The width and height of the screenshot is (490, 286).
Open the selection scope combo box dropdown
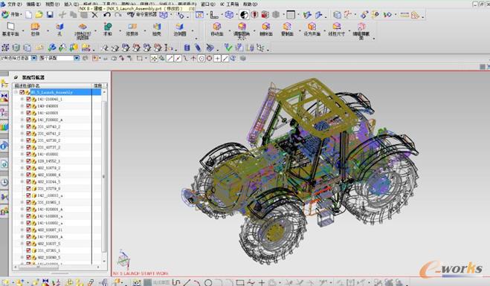[77, 58]
